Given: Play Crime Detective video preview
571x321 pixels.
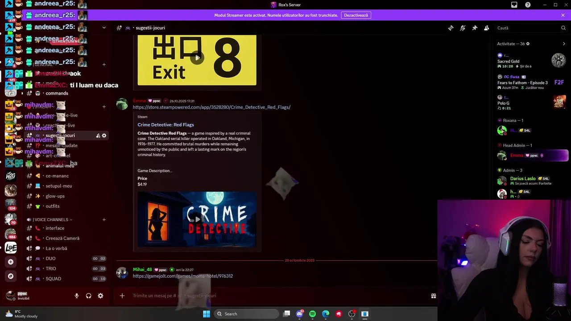Looking at the screenshot, I should click(197, 219).
